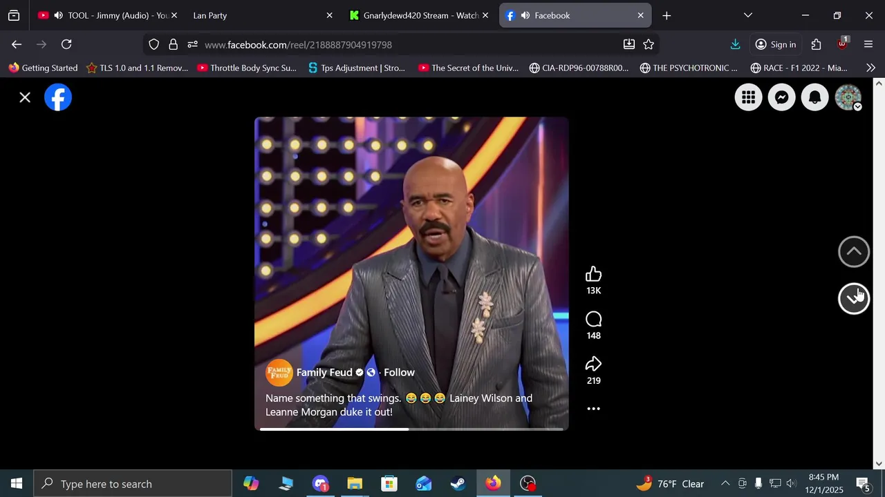Seek in the reel progress bar
Viewport: 885px width, 497px height.
click(411, 429)
